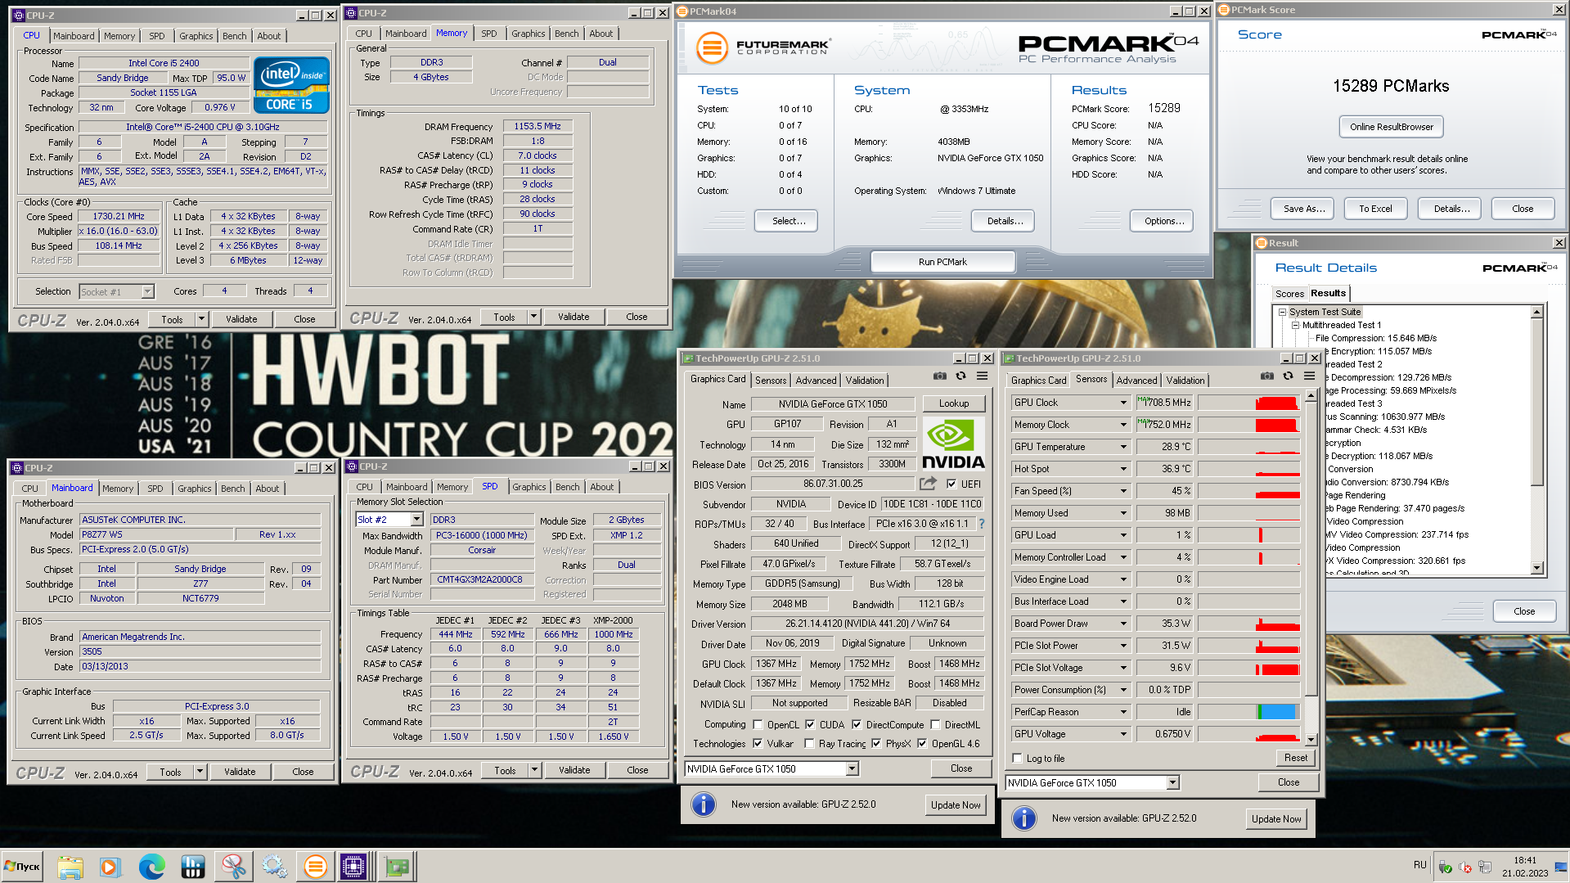Open GPU selector dropdown in GPU-Z Graphics Card window
1570x883 pixels.
(852, 769)
